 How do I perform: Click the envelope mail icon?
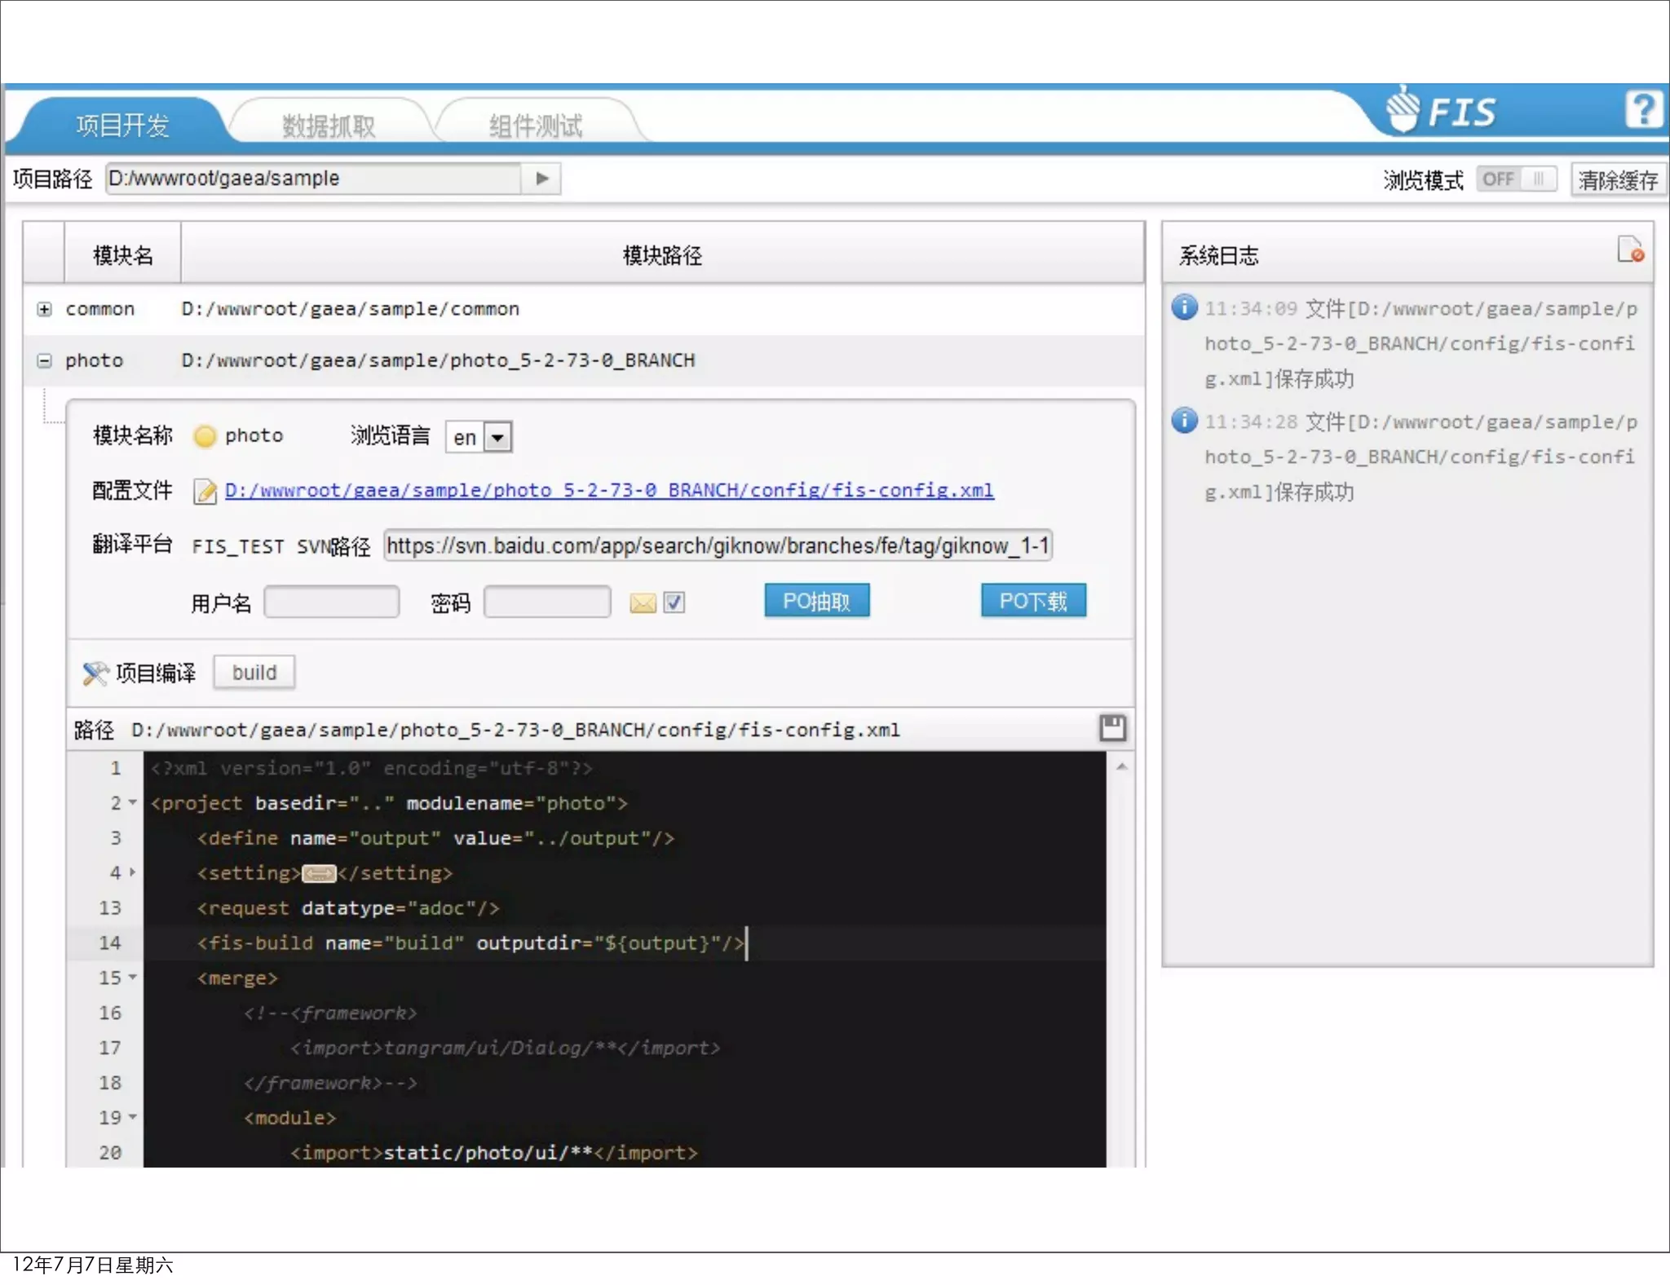(x=643, y=603)
